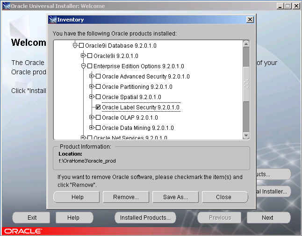Check Oracle Data Mining checkbox
The height and width of the screenshot is (236, 302).
(x=98, y=128)
